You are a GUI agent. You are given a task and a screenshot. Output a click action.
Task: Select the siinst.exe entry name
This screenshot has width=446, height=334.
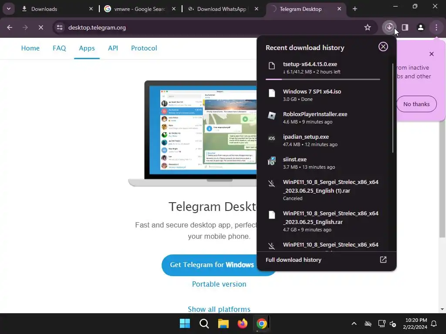coord(295,159)
